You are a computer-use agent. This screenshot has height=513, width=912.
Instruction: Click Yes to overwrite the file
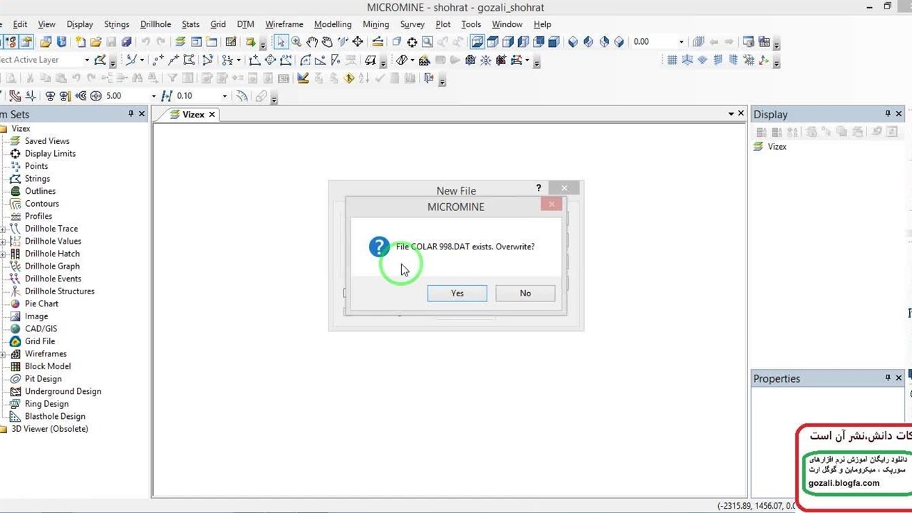(x=457, y=293)
